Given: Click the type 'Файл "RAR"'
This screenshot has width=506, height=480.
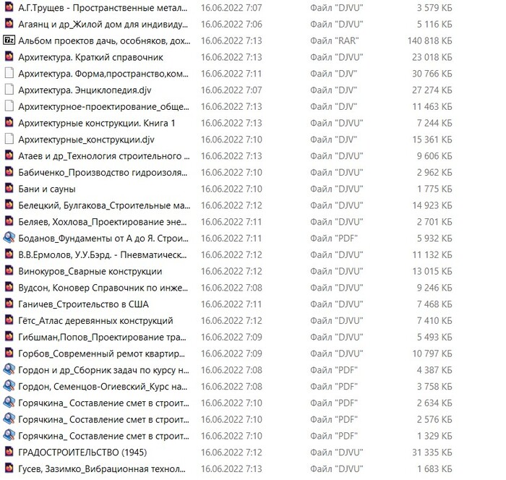Looking at the screenshot, I should tap(334, 40).
